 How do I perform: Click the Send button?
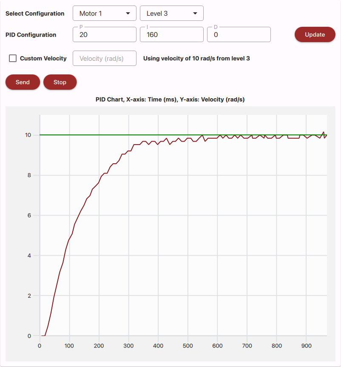pos(23,82)
